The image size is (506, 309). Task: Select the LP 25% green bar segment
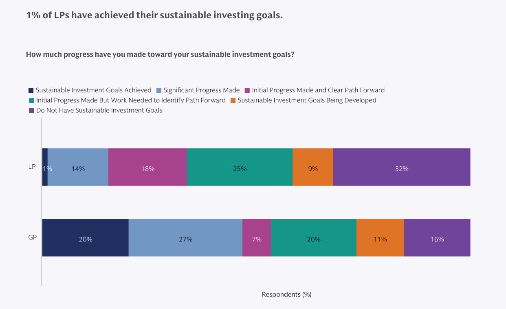click(x=240, y=167)
